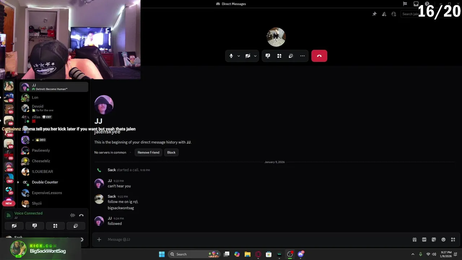Open sticker picker in message bar

click(434, 239)
